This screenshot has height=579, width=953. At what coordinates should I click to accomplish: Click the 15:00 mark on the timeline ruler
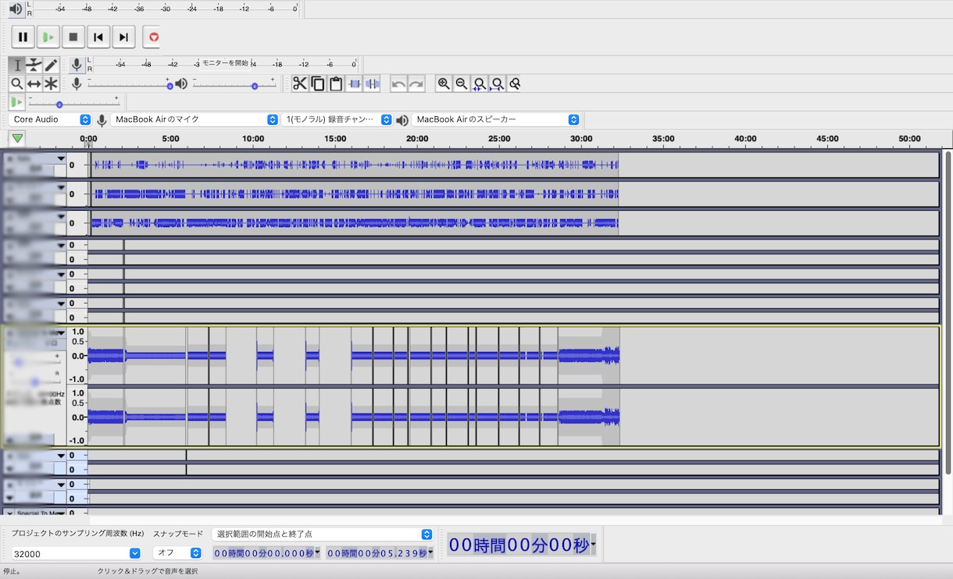click(335, 139)
